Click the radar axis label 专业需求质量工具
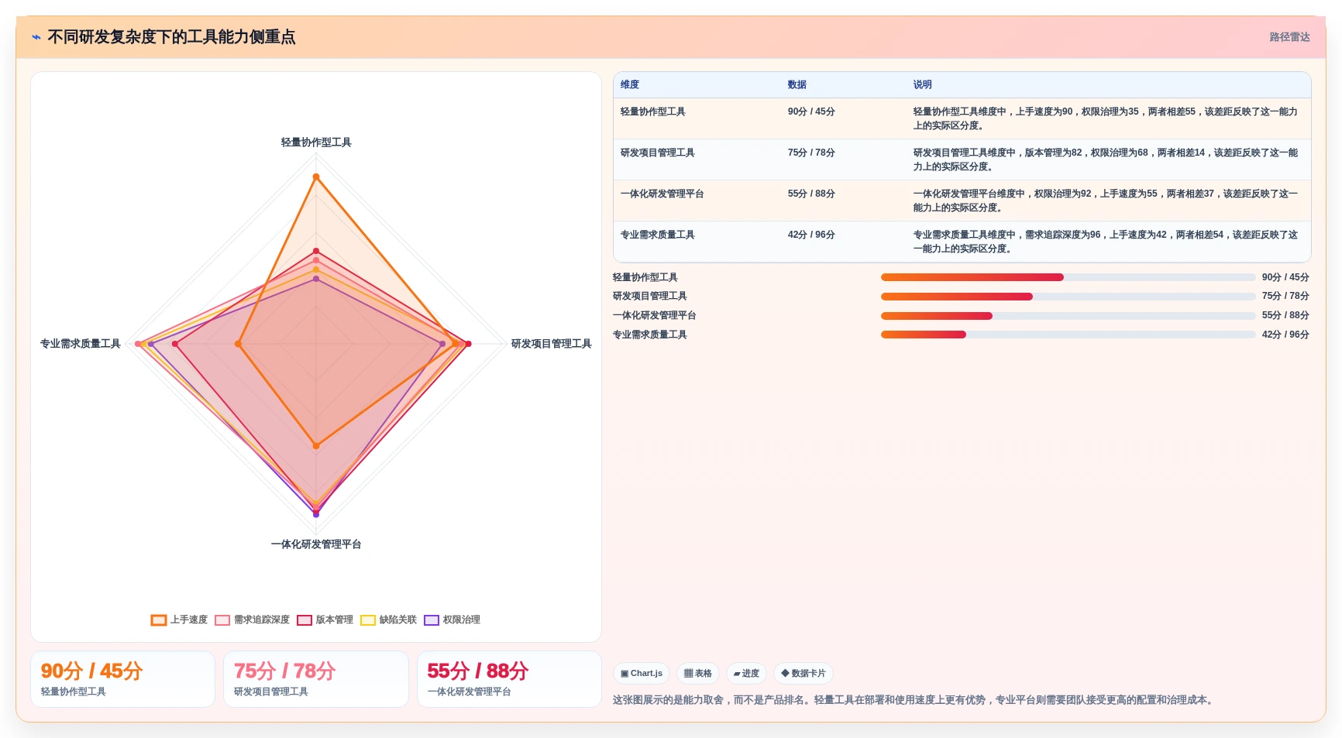Image resolution: width=1342 pixels, height=738 pixels. pos(81,344)
